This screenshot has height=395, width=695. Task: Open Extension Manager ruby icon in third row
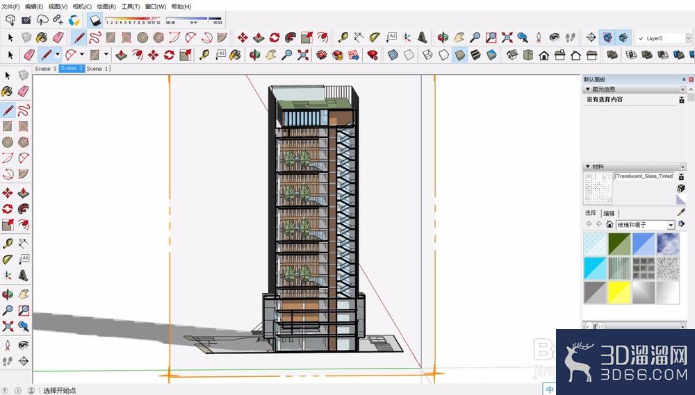click(373, 56)
